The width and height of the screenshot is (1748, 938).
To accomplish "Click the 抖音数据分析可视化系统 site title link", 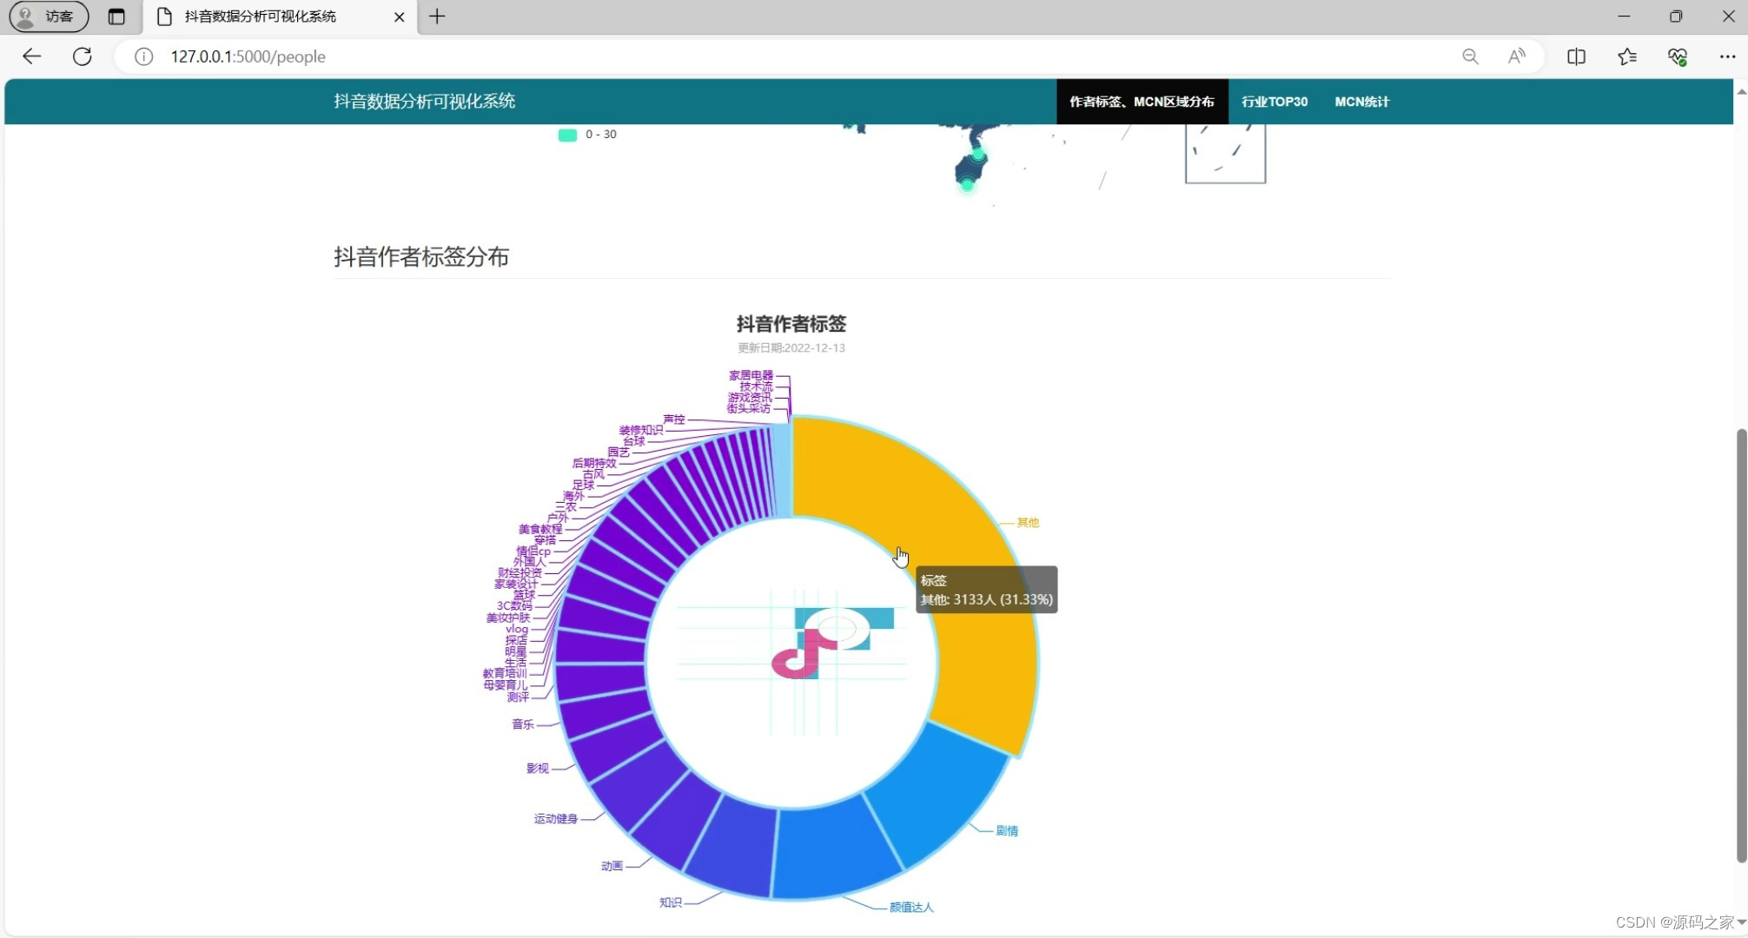I will tap(424, 102).
